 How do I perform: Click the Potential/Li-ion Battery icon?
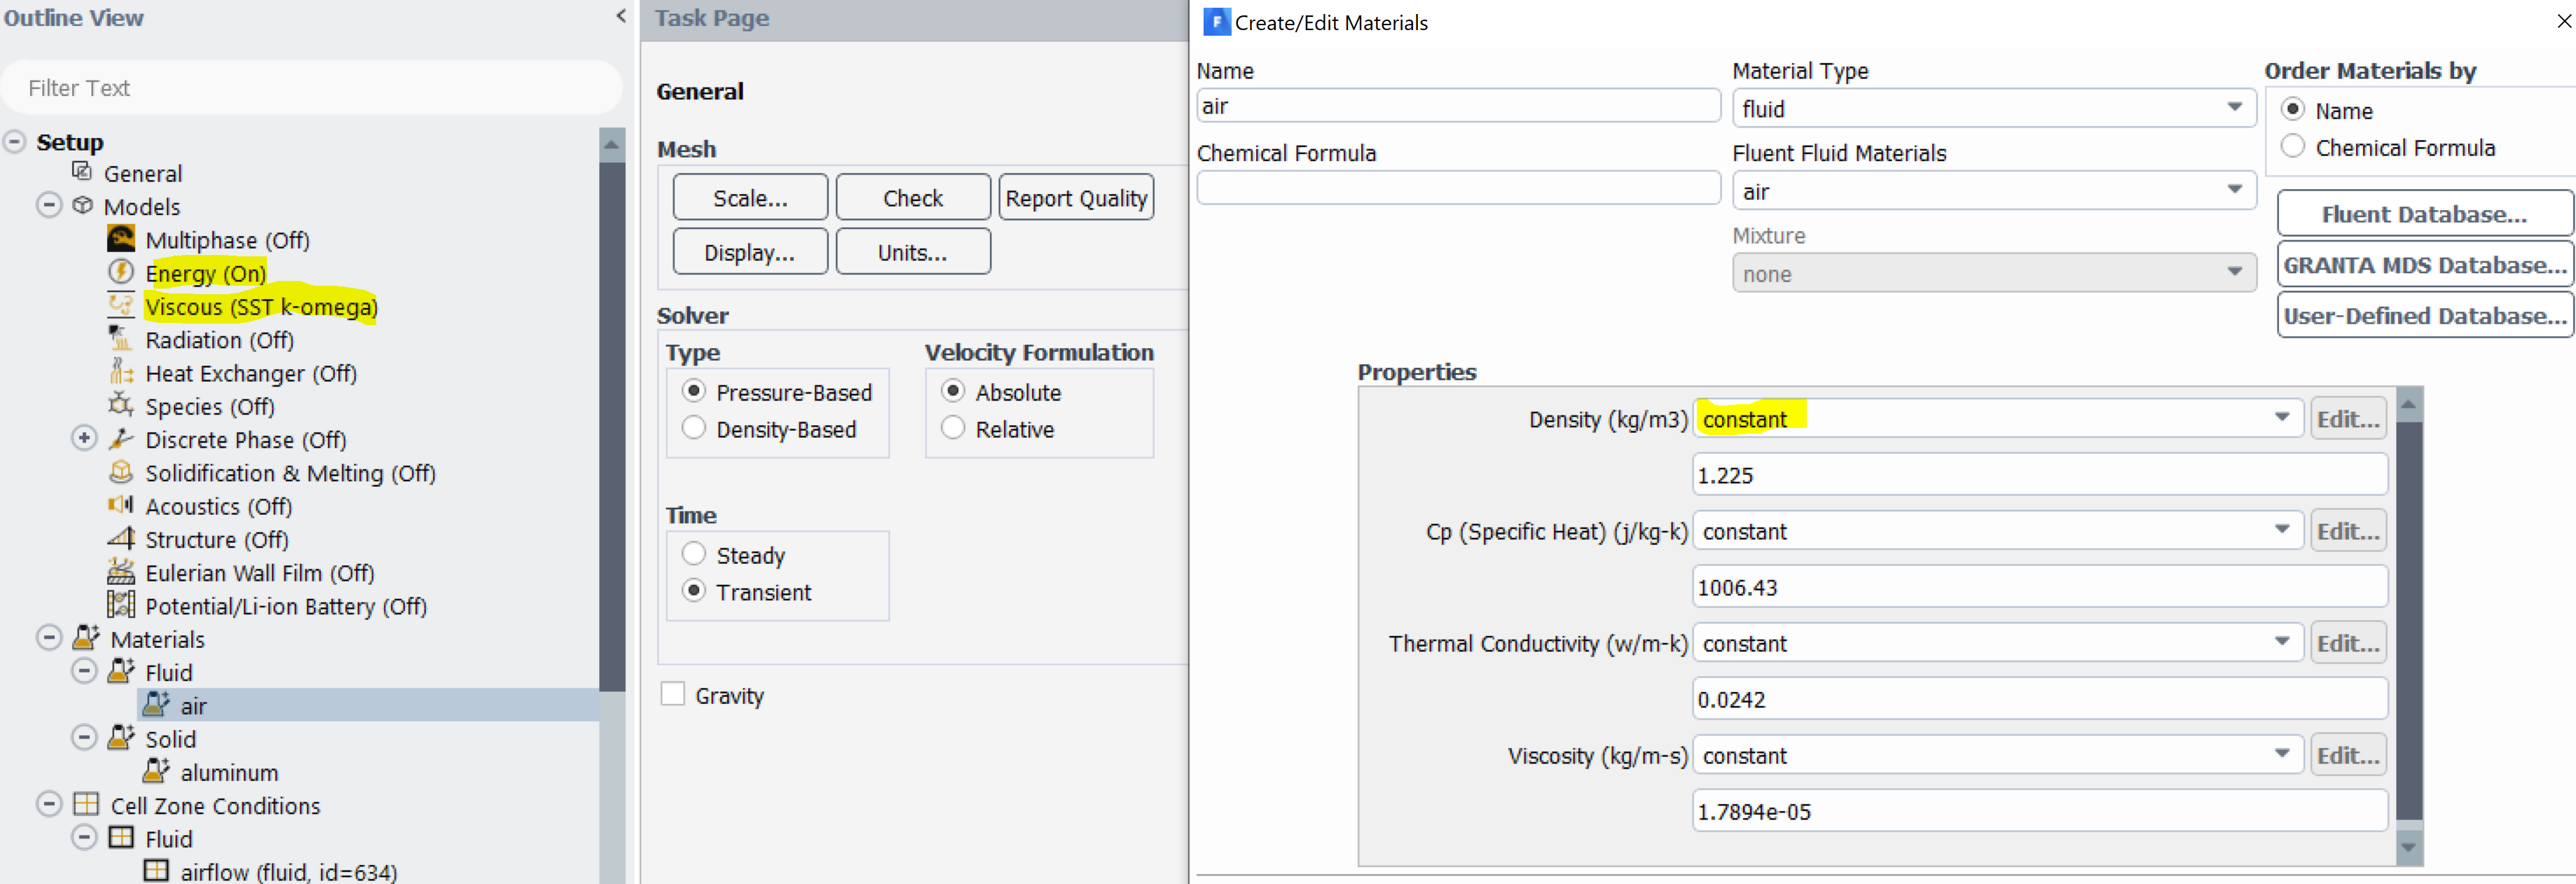pyautogui.click(x=121, y=604)
